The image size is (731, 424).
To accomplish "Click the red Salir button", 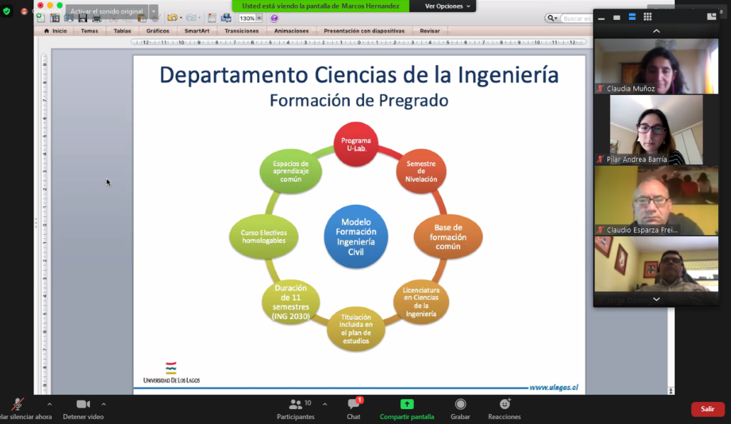I will tap(707, 409).
